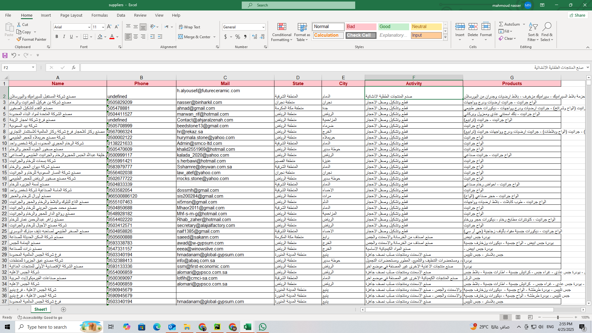Toggle Bold formatting
This screenshot has height=333, width=592.
point(57,37)
